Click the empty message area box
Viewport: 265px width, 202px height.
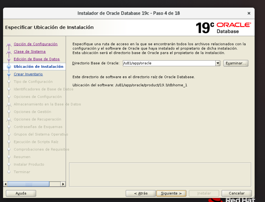[160, 175]
